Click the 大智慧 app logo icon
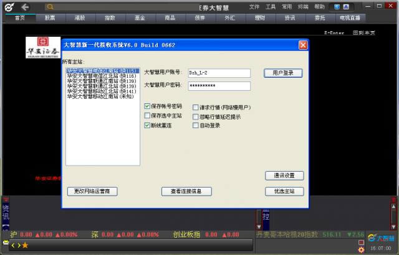Screen dimensions: 399x255 pyautogui.click(x=9, y=7)
